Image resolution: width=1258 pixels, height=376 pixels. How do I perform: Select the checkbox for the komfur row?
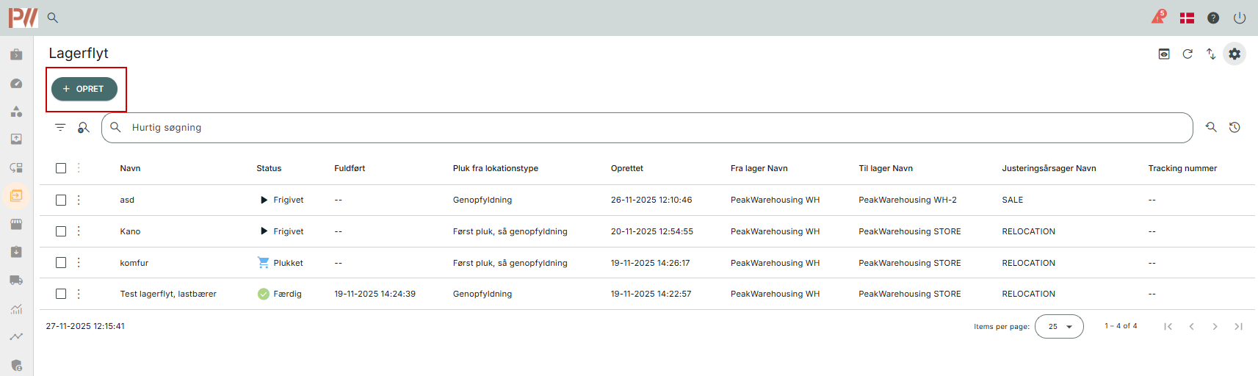[61, 263]
